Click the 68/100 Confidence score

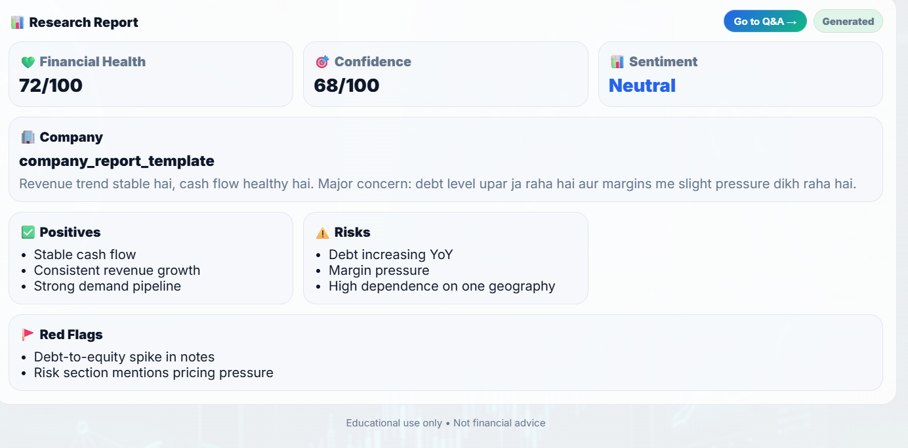[346, 86]
